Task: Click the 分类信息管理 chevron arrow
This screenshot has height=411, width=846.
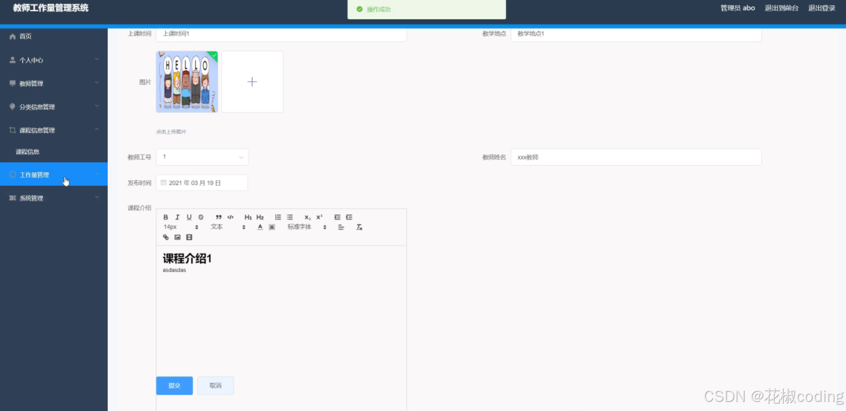Action: (x=97, y=106)
